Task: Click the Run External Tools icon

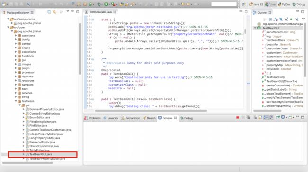Action: click(113, 4)
